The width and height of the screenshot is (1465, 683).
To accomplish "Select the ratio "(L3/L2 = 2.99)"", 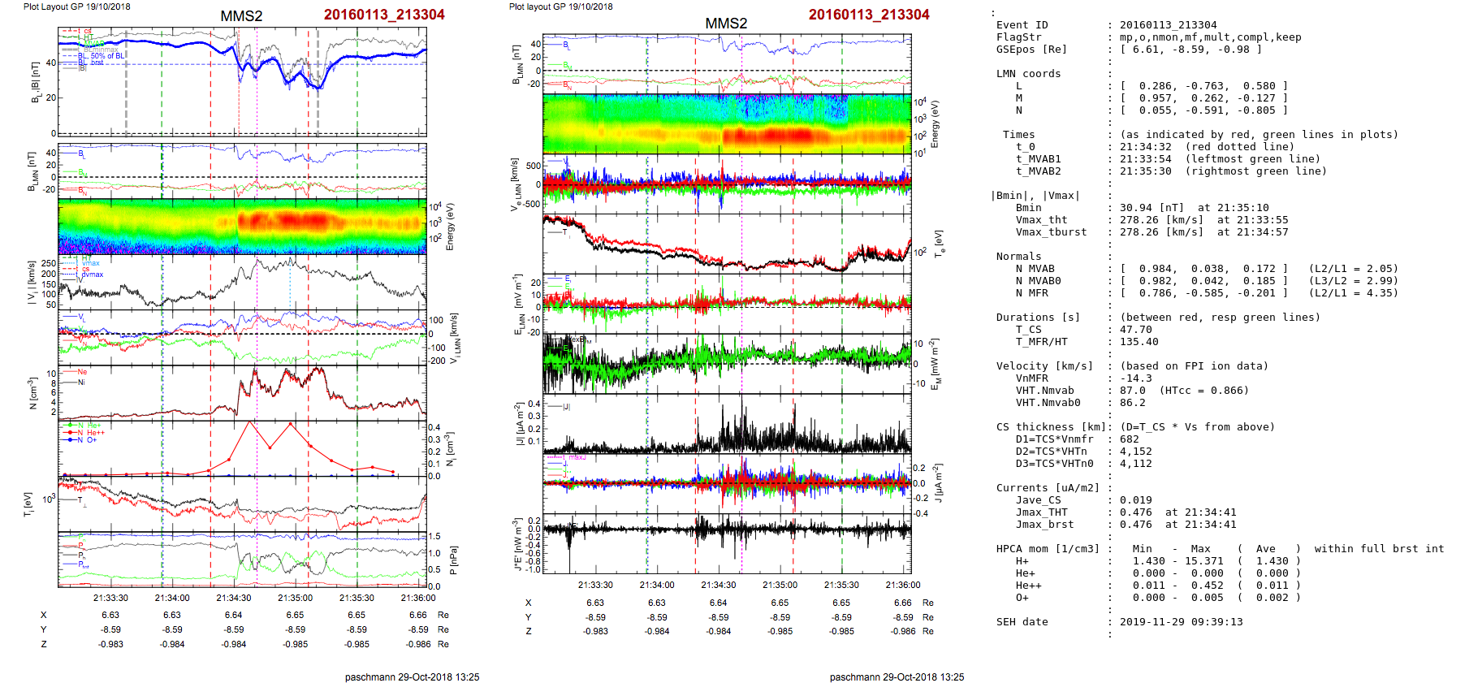I will tap(1353, 281).
